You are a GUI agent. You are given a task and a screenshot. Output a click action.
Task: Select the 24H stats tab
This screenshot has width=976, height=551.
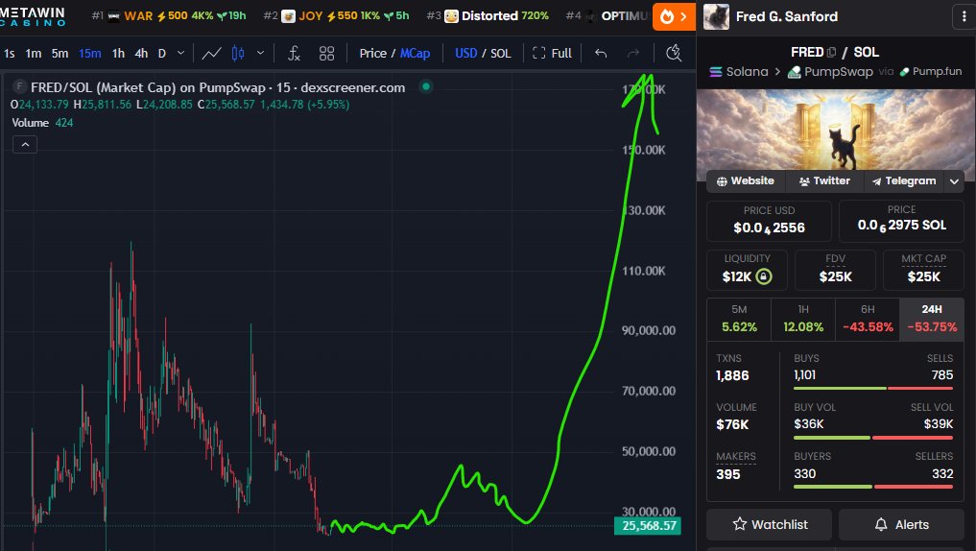pos(932,319)
